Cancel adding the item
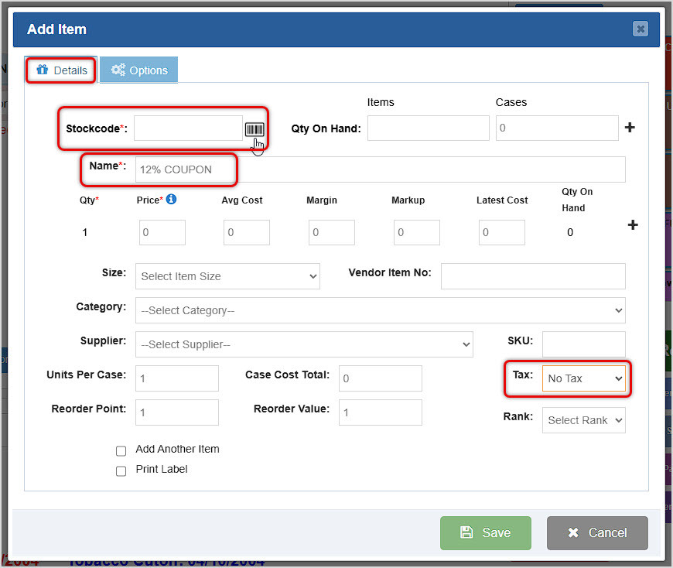Viewport: 673px width, 568px height. [597, 533]
